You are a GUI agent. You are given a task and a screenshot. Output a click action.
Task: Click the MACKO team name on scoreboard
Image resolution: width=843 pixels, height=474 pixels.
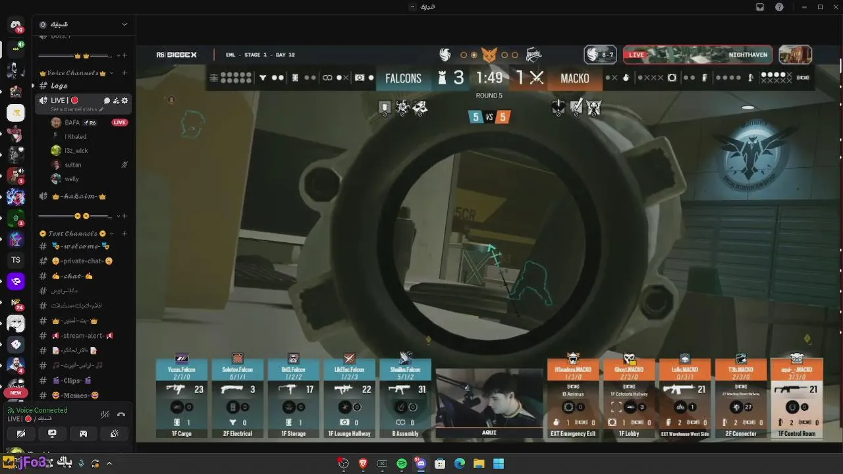575,78
